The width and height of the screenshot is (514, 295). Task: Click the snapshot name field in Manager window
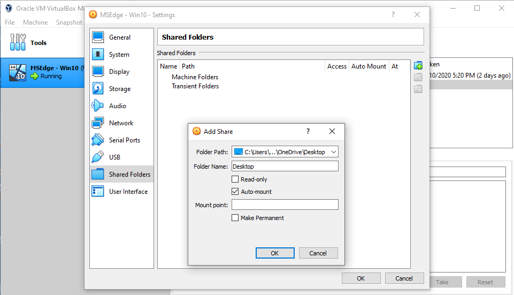pos(468,172)
